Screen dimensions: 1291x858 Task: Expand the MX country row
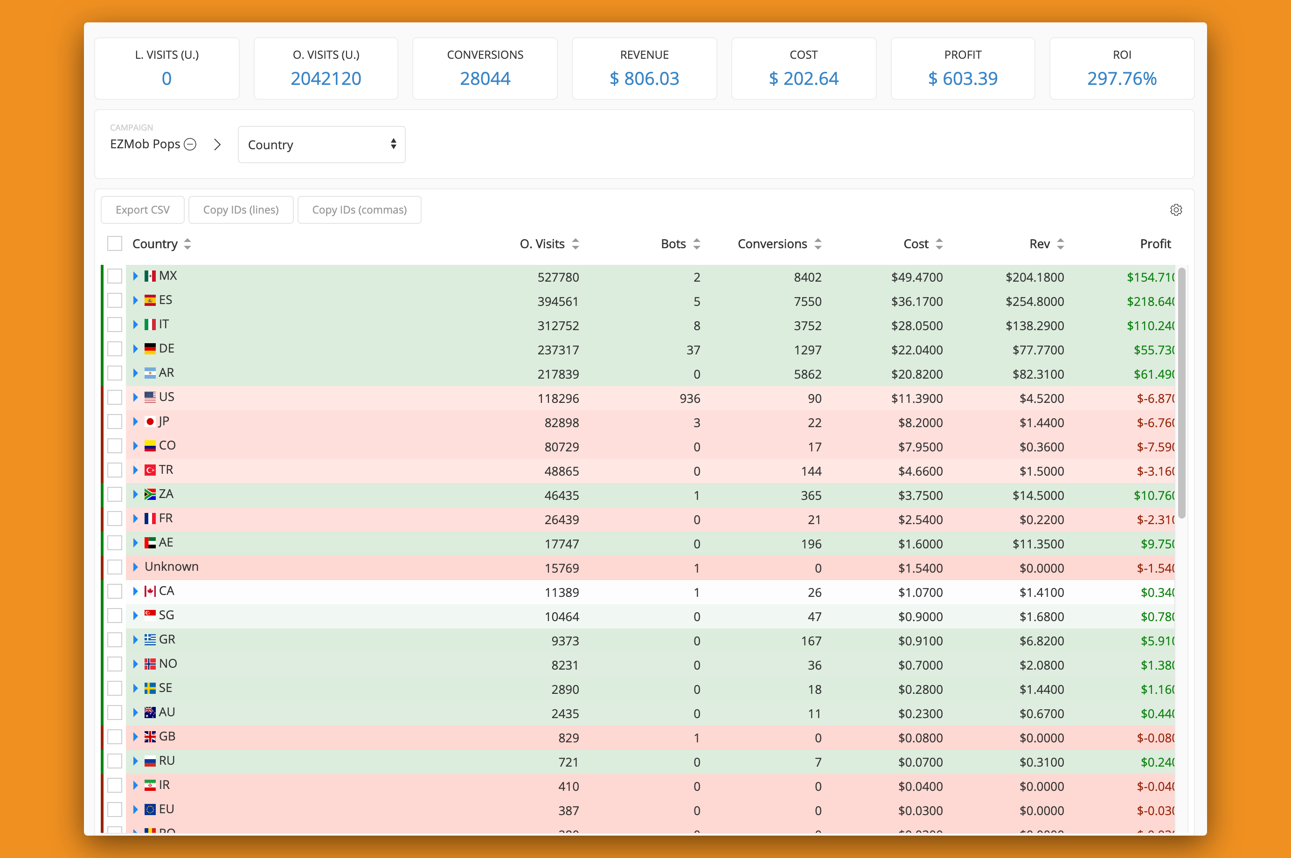(136, 276)
